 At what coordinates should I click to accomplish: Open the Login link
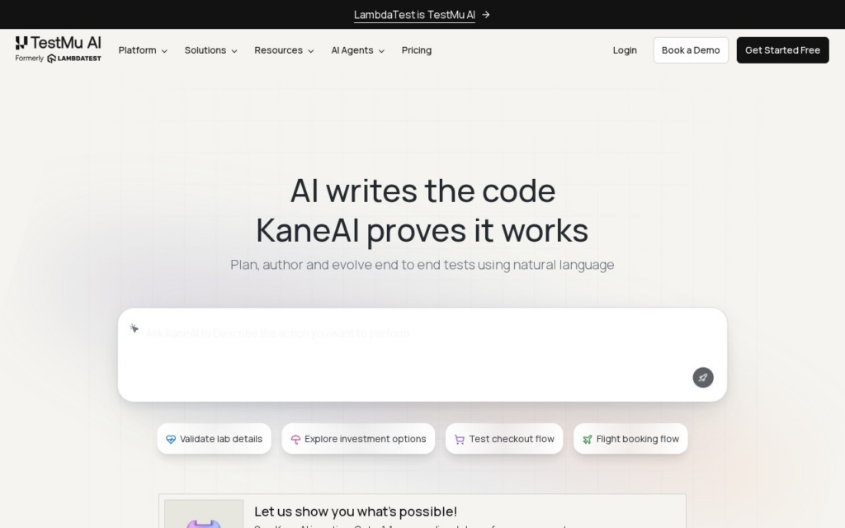(x=625, y=50)
